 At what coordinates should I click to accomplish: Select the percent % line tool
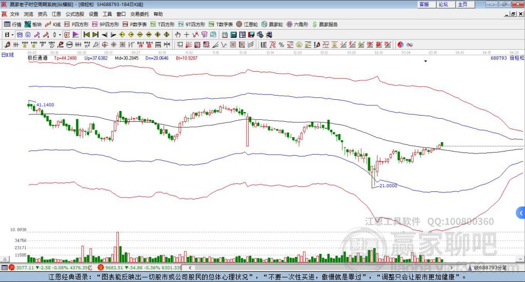281,45
